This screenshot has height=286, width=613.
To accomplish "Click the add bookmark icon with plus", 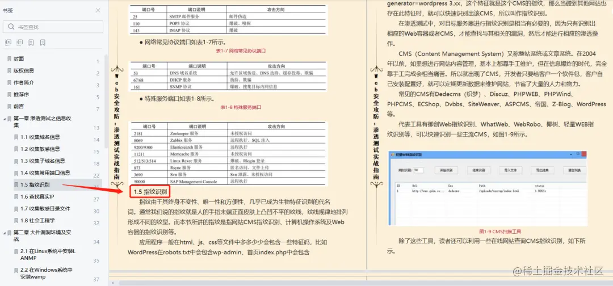I will click(x=31, y=42).
